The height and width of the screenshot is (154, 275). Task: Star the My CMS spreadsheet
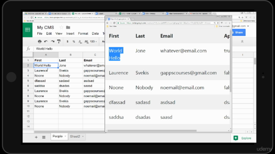tap(61, 27)
